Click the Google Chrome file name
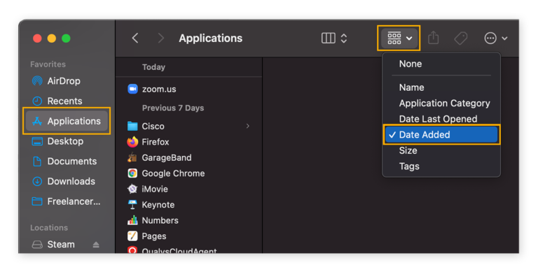The height and width of the screenshot is (272, 538). 173,173
